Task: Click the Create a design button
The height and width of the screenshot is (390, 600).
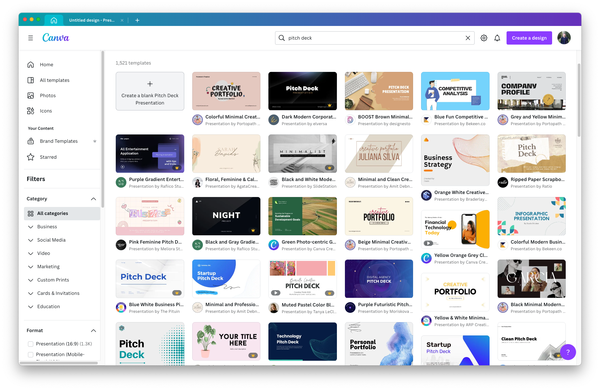Action: pos(529,38)
